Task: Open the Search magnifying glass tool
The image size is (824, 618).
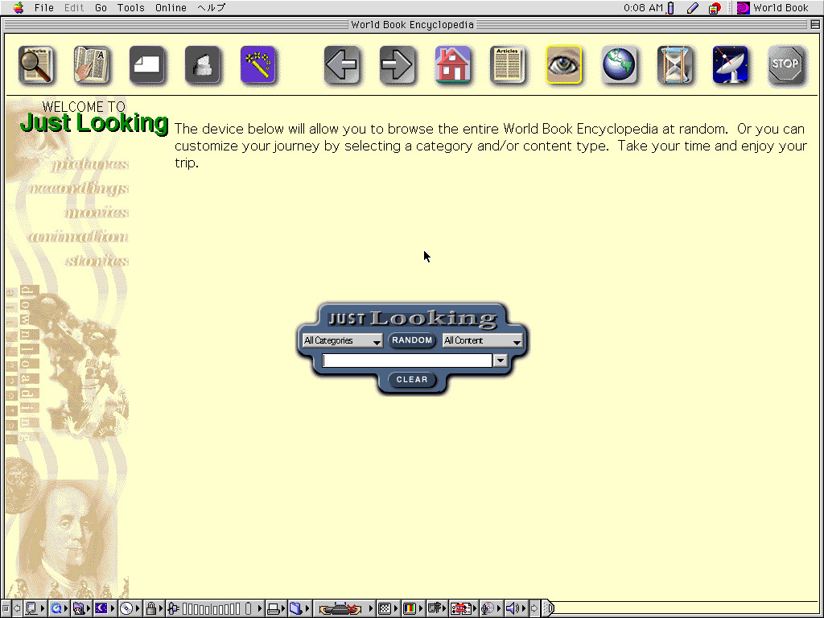Action: click(x=35, y=65)
